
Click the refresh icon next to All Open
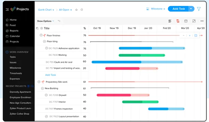click(x=82, y=10)
